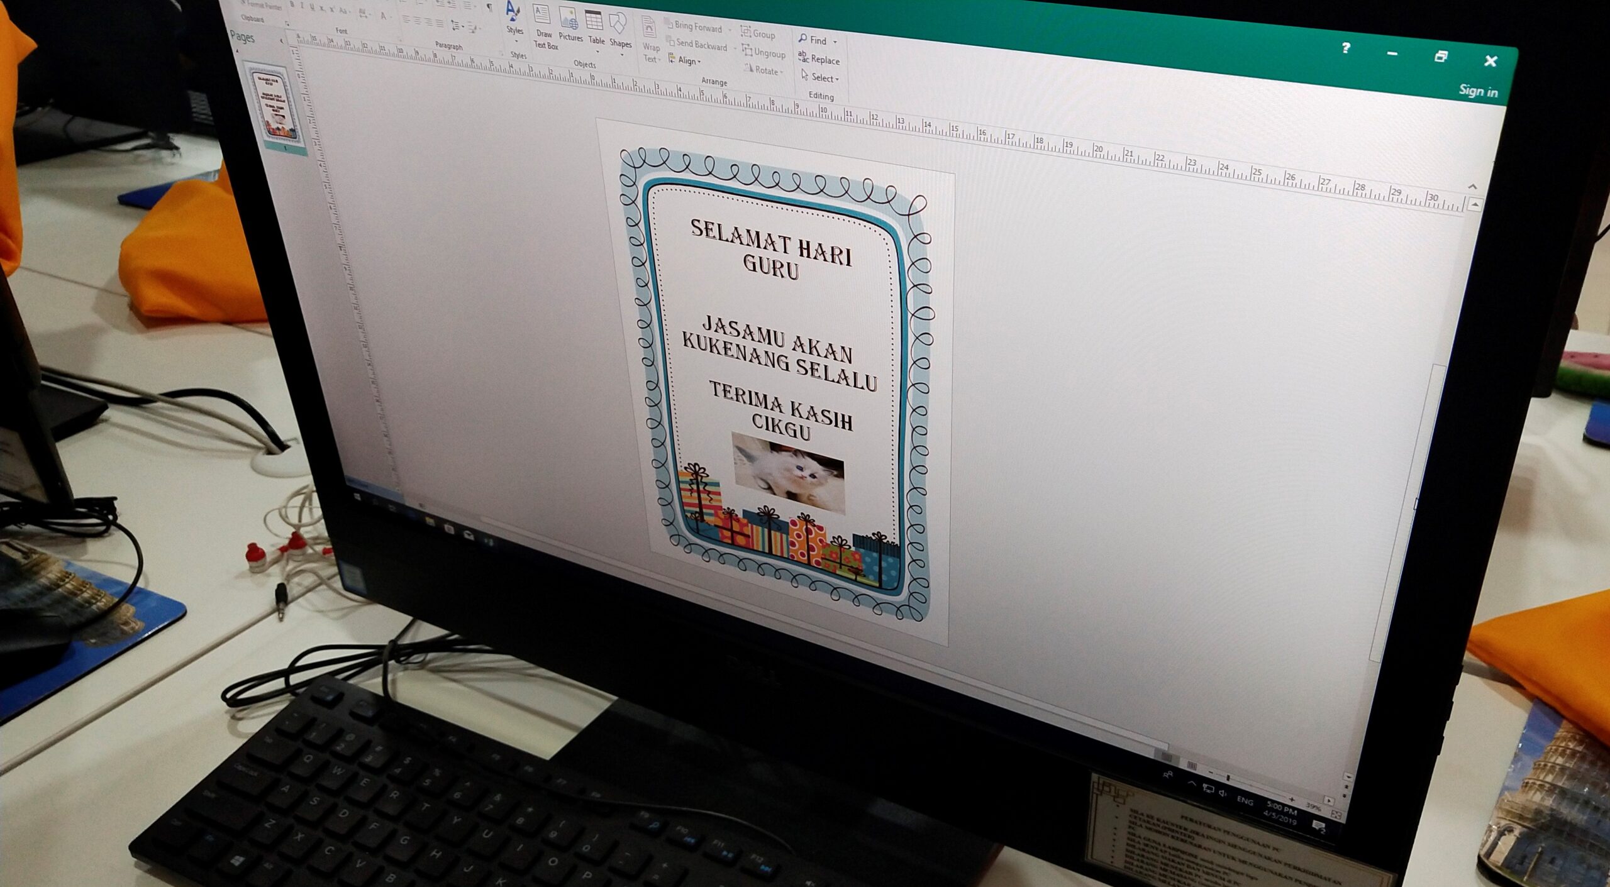Click the ENG language indicator
This screenshot has width=1610, height=887.
[x=1245, y=801]
